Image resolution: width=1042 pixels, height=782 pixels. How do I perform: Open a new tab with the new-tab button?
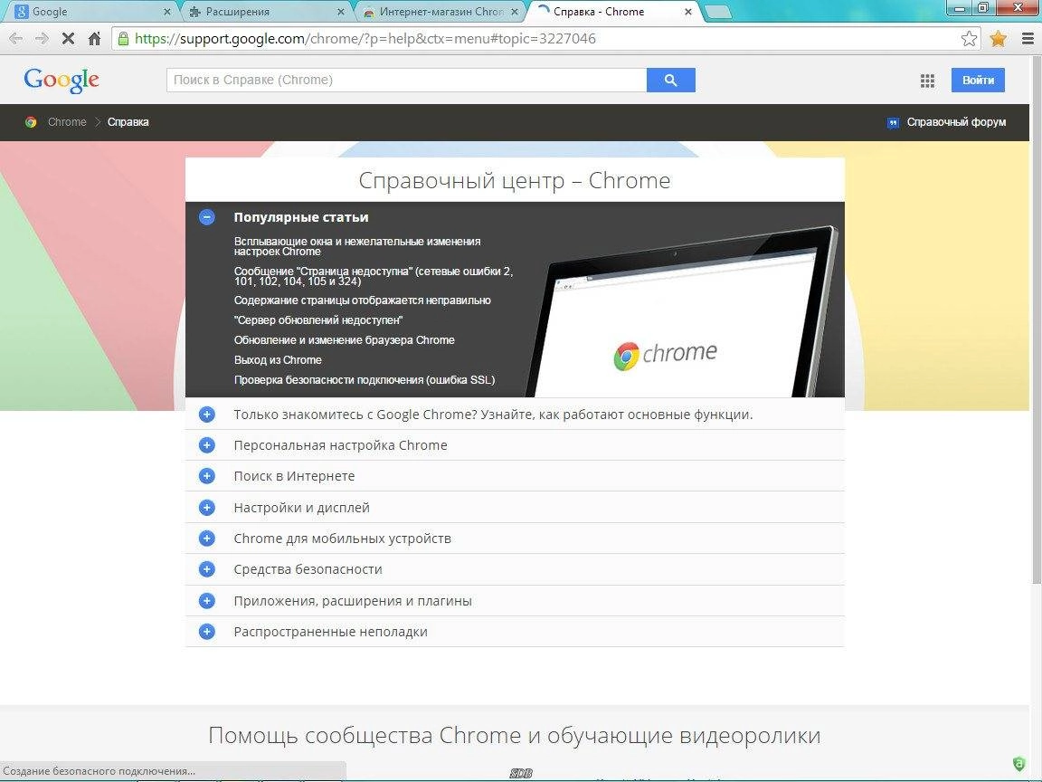(717, 12)
